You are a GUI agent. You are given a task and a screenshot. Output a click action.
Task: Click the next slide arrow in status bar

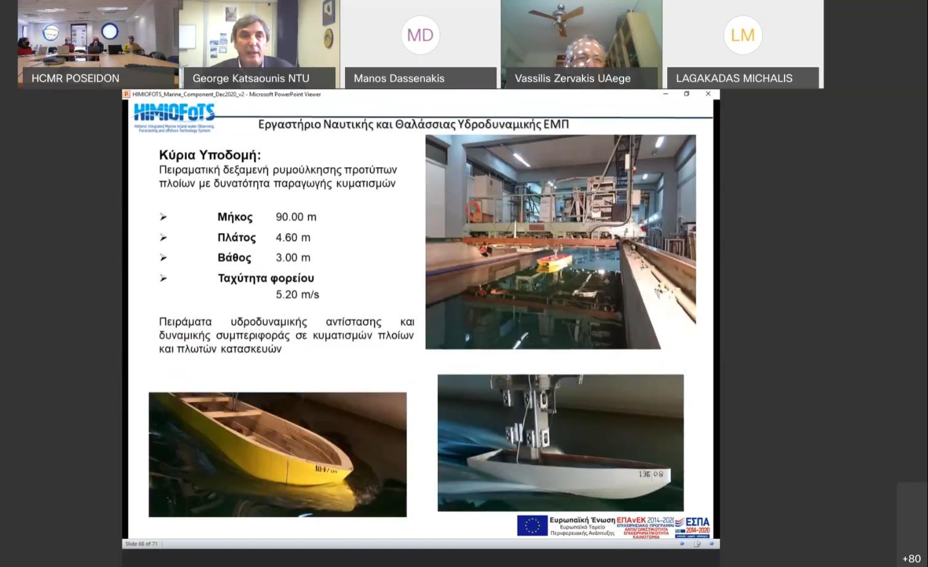[712, 544]
